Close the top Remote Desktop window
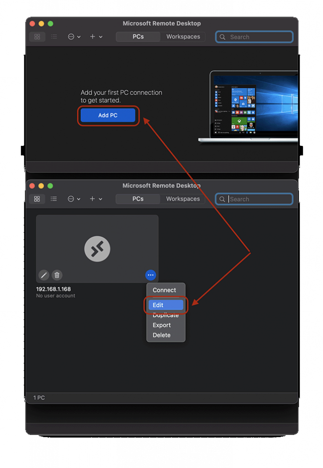 pos(32,24)
